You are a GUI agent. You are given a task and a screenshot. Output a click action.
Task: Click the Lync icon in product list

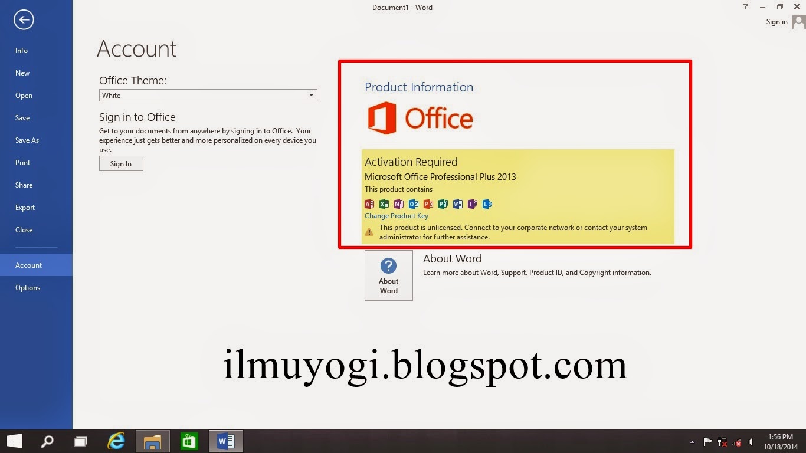point(487,204)
